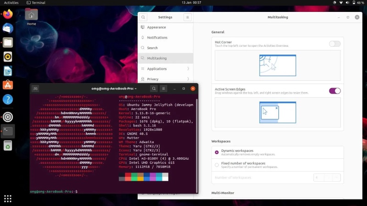
Task: Show the applications grid
Action: coord(8,198)
